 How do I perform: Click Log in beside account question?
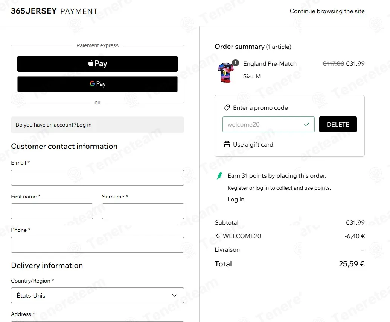[x=84, y=125]
